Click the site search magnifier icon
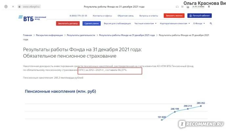Viewport: 227px width, 131px height. (211, 23)
